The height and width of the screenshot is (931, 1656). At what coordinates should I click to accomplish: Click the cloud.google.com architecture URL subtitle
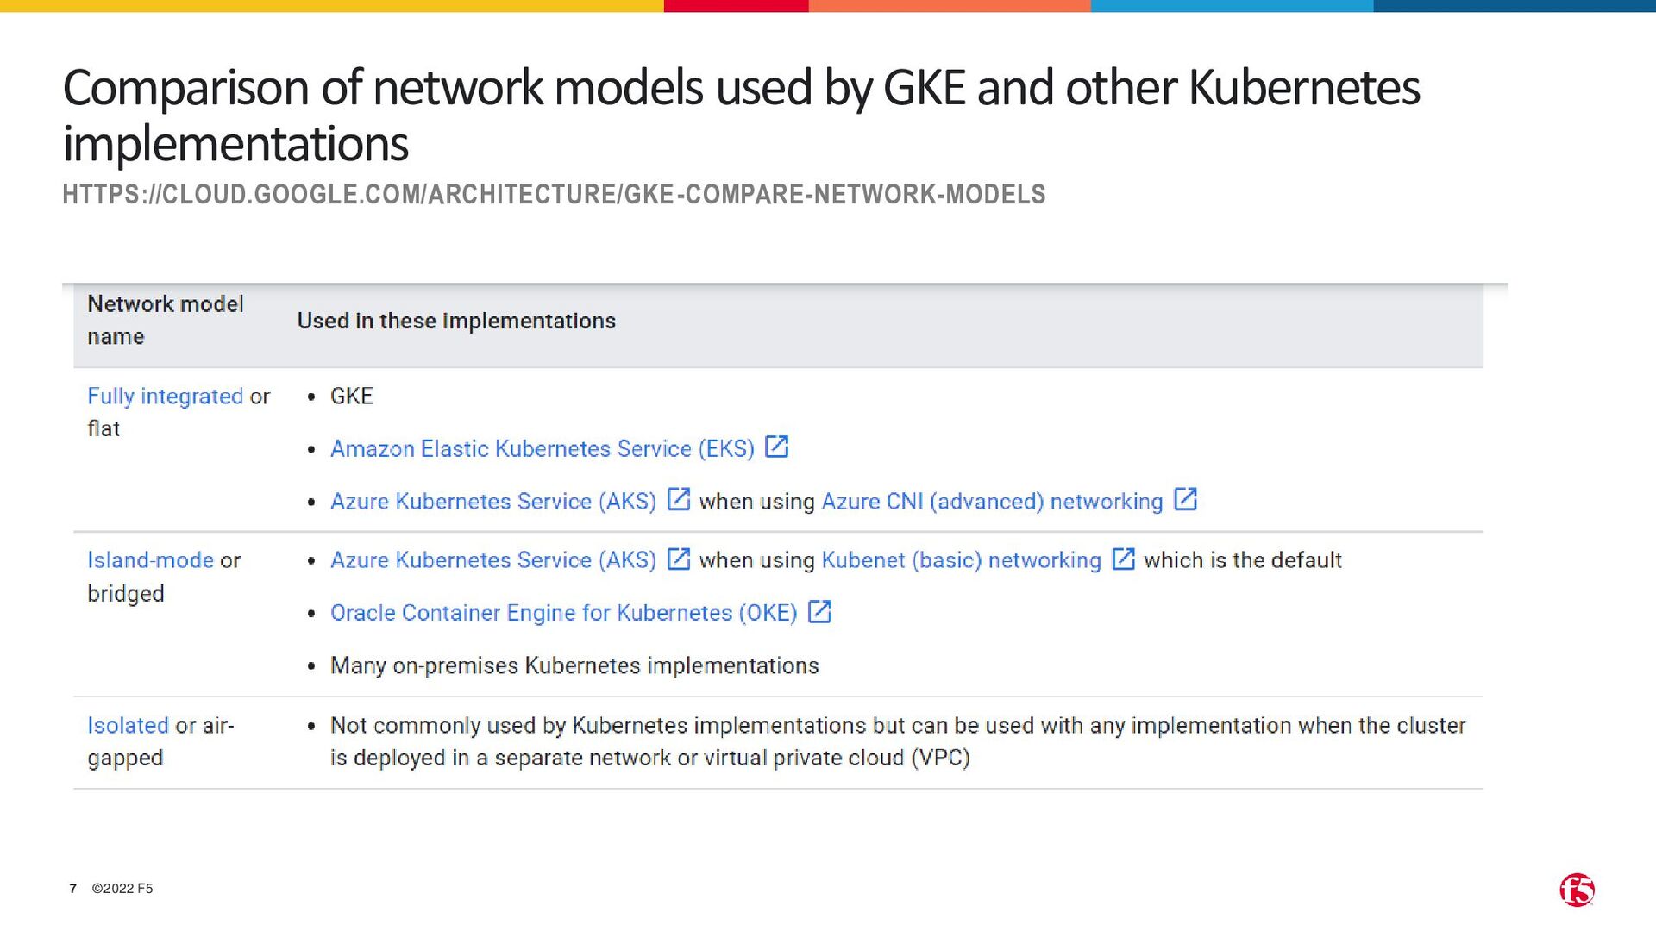point(554,195)
